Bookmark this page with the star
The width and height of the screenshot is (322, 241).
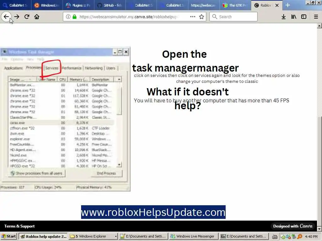pyautogui.click(x=202, y=17)
